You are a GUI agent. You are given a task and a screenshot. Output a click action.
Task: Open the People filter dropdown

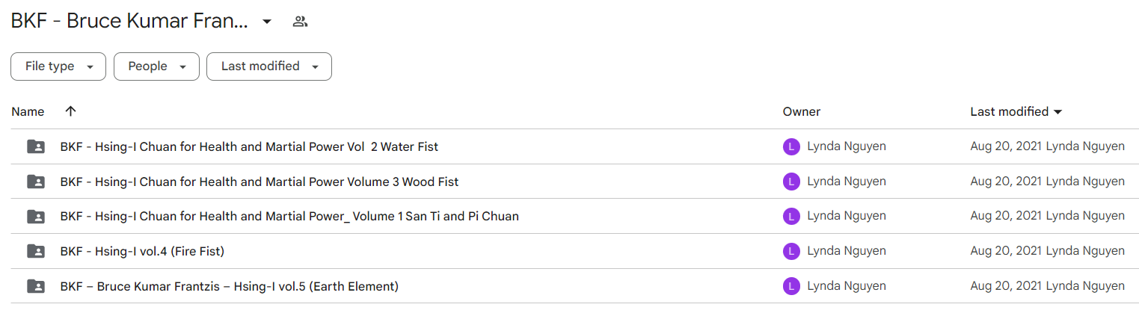156,66
